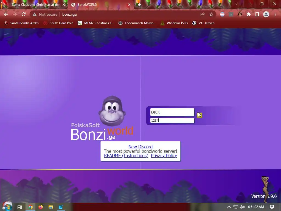Image resolution: width=281 pixels, height=211 pixels.
Task: Open Endermanch Malware bookmark
Action: coord(137,23)
